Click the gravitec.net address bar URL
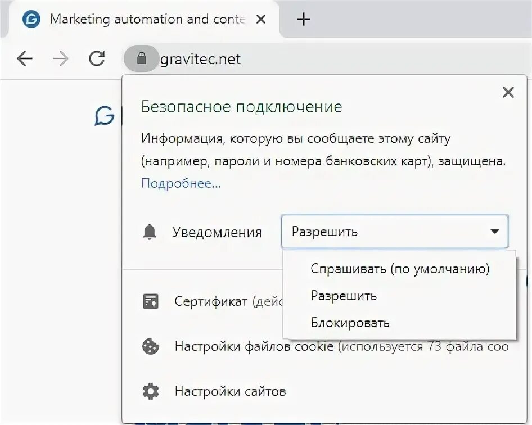The height and width of the screenshot is (425, 532). 201,58
